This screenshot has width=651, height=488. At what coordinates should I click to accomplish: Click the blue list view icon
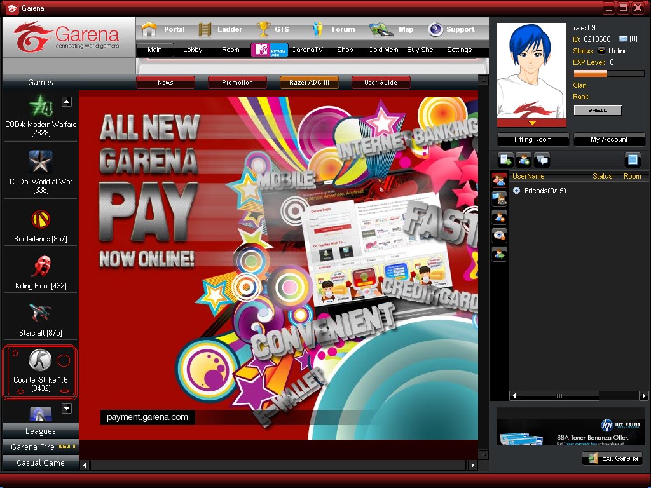click(x=633, y=159)
